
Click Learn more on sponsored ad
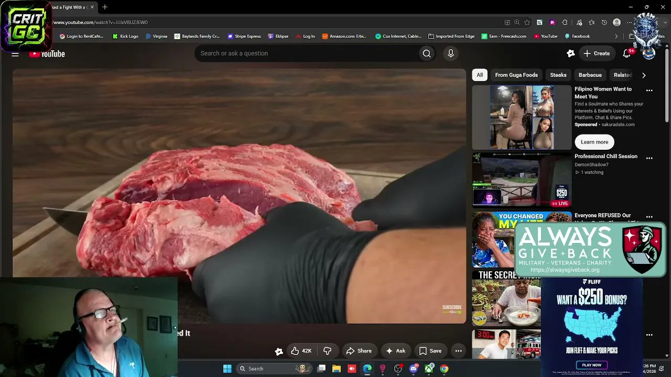[x=594, y=142]
